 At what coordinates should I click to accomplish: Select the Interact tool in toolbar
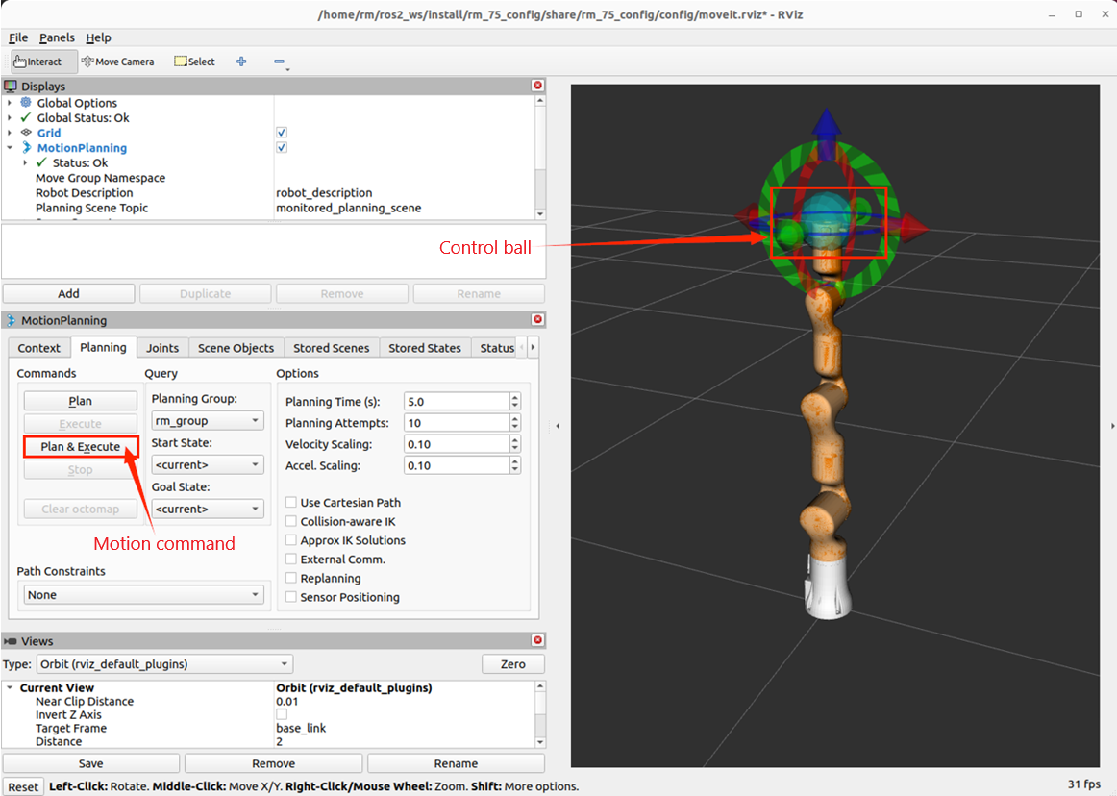[x=38, y=62]
